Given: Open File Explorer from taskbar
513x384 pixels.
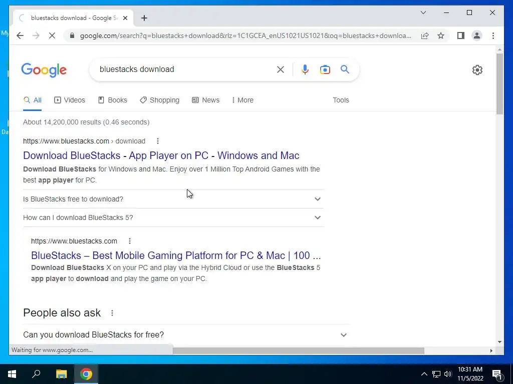Looking at the screenshot, I should pos(61,374).
